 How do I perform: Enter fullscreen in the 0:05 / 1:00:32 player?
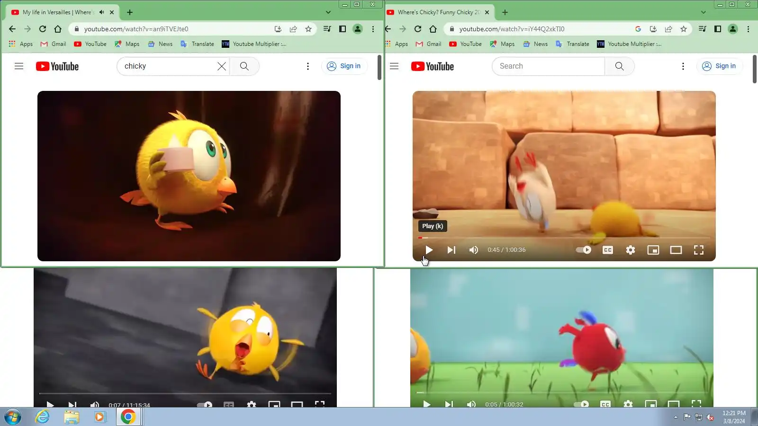pyautogui.click(x=696, y=404)
